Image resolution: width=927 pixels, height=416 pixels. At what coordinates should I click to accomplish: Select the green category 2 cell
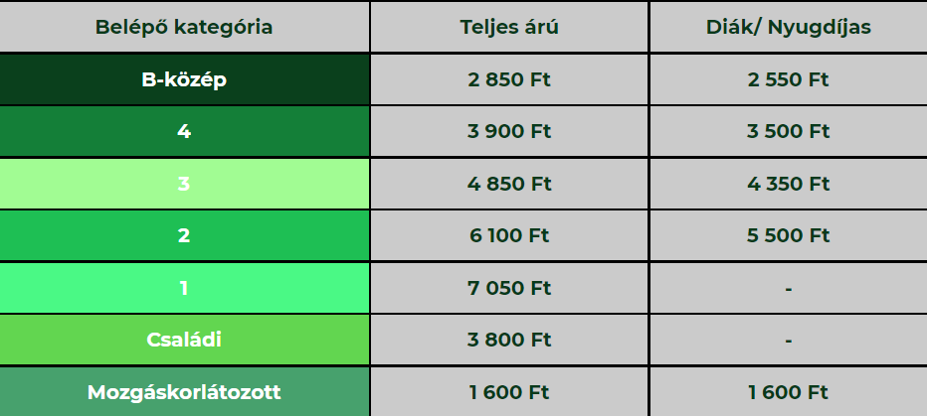(x=184, y=235)
